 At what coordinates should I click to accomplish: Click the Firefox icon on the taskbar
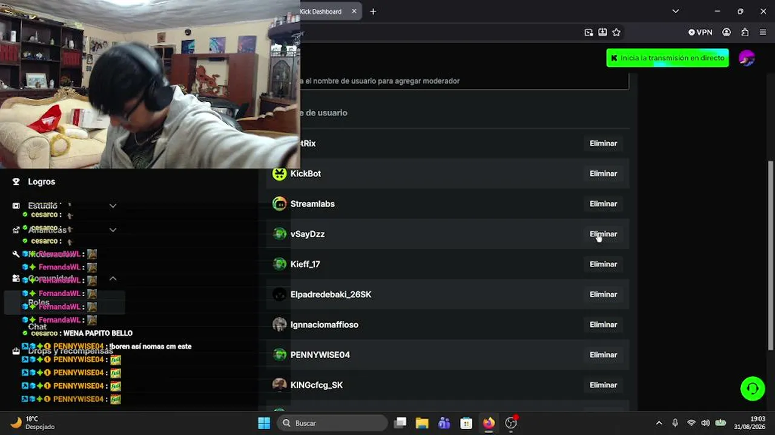(x=488, y=423)
